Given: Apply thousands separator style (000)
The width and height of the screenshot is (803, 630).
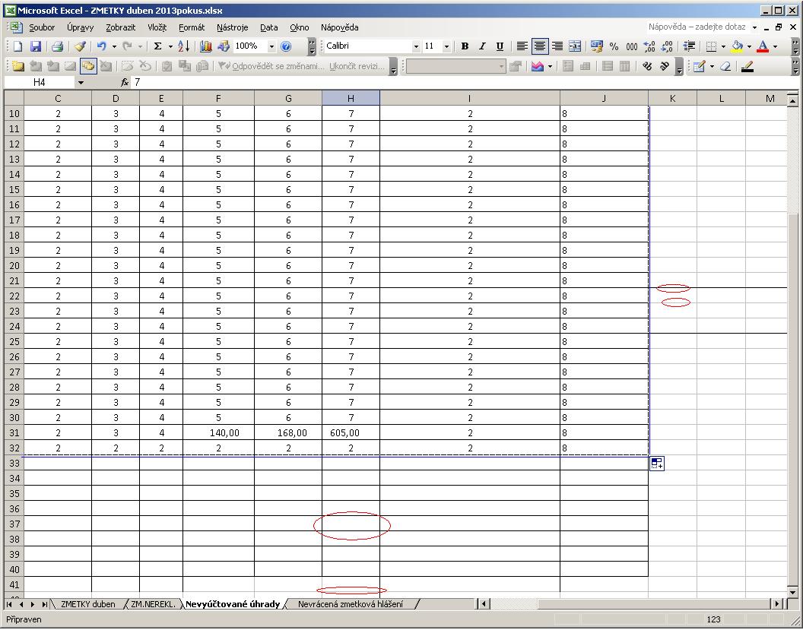Looking at the screenshot, I should tap(632, 46).
